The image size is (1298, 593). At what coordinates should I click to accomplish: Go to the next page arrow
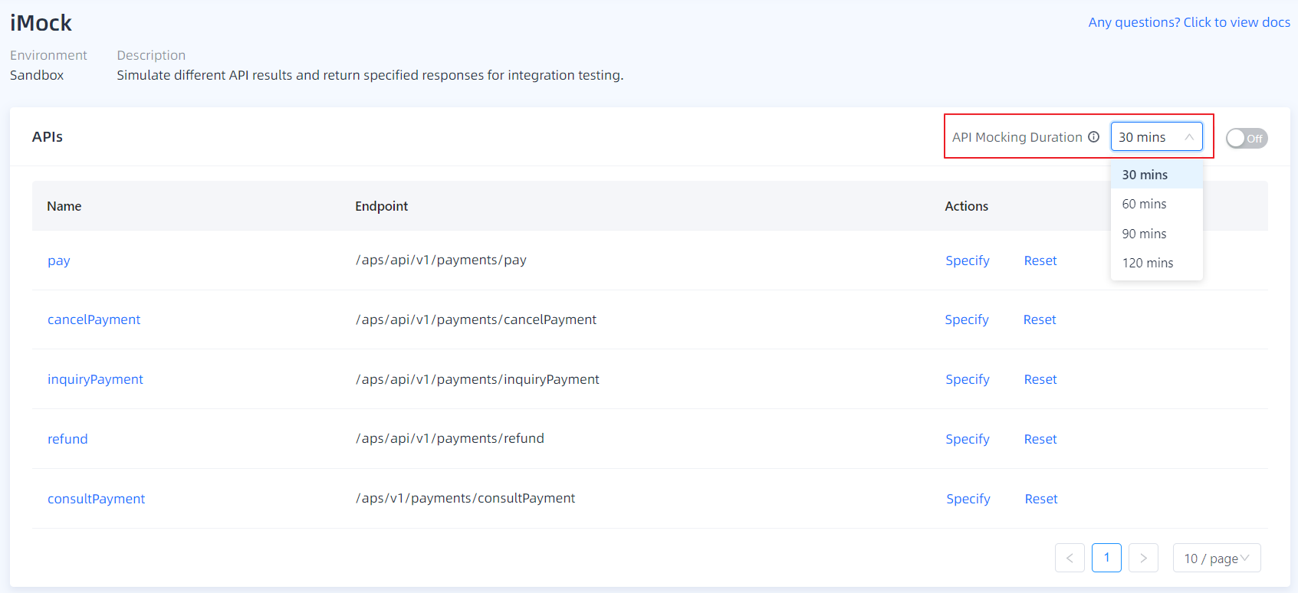point(1143,558)
